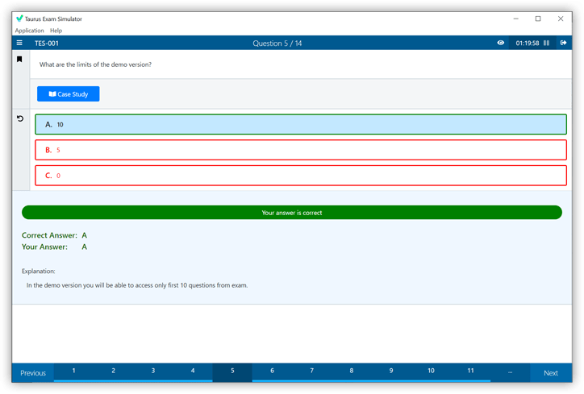The width and height of the screenshot is (584, 394).
Task: Select current question 5 in navigator
Action: click(x=232, y=372)
